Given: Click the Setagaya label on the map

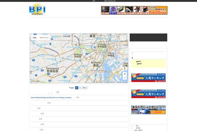Looking at the screenshot, I should tap(53, 70).
